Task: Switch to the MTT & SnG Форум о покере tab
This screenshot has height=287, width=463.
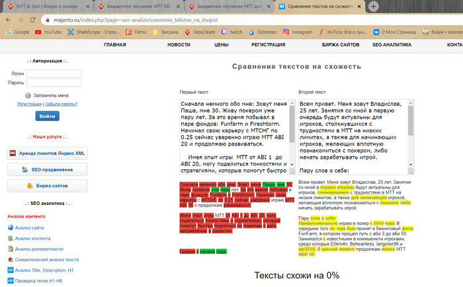Action: click(48, 6)
